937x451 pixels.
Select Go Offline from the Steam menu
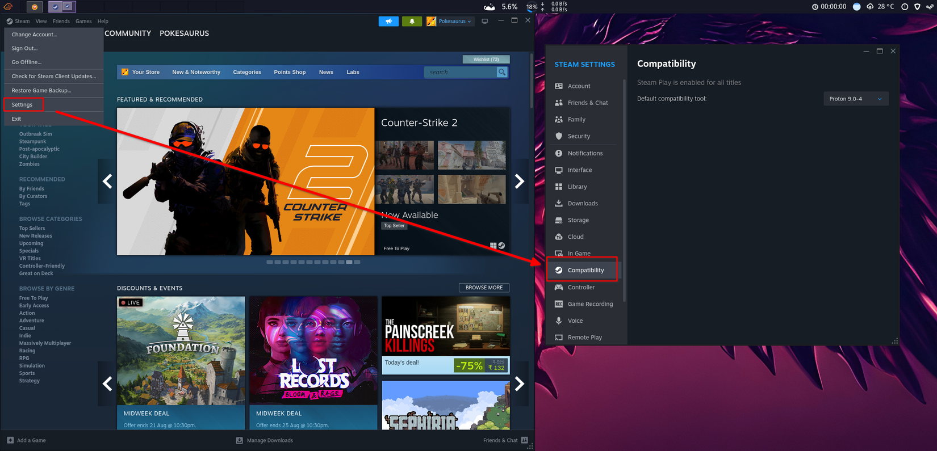tap(53, 62)
